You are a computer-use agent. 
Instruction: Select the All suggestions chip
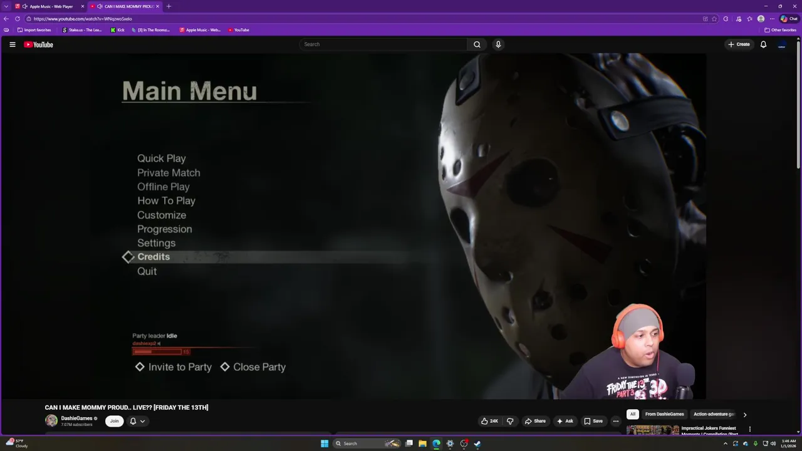click(x=633, y=414)
